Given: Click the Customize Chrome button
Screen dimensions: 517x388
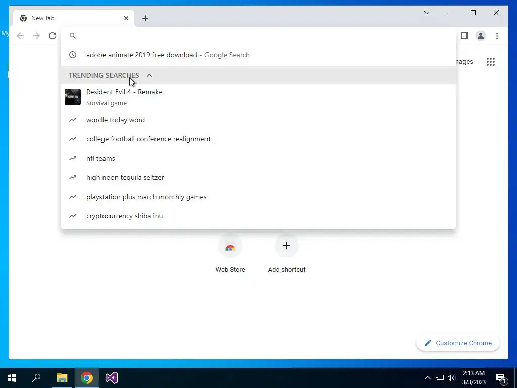Looking at the screenshot, I should [458, 343].
